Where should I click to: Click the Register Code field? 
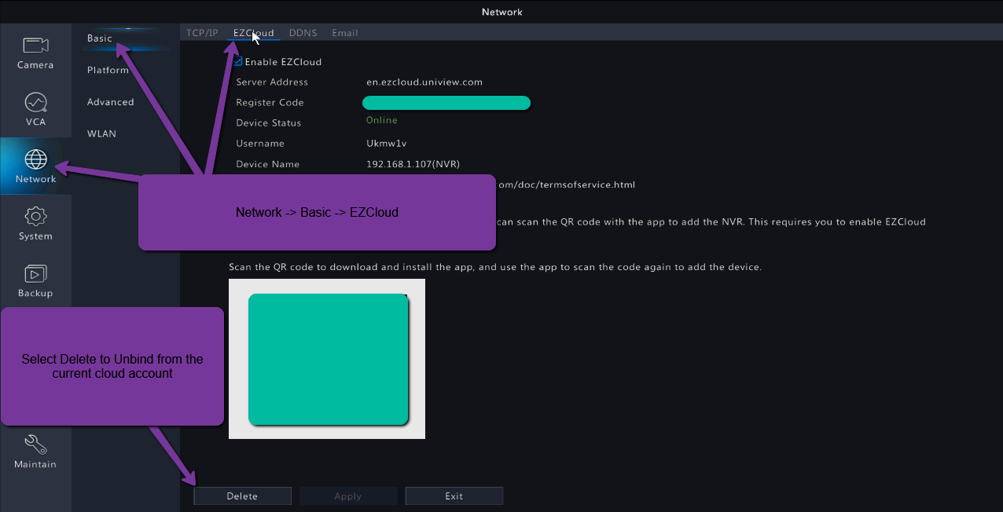[446, 103]
